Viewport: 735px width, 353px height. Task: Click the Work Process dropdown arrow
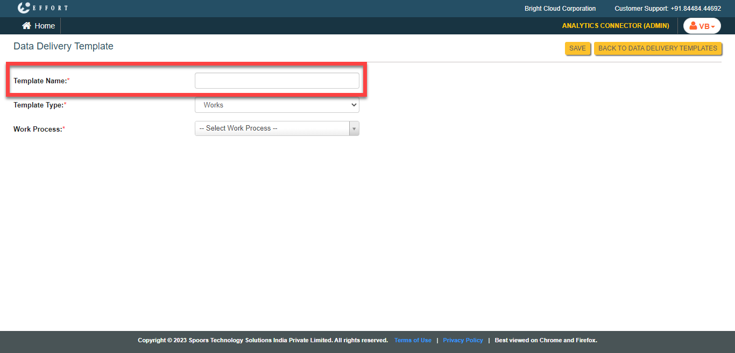coord(354,128)
